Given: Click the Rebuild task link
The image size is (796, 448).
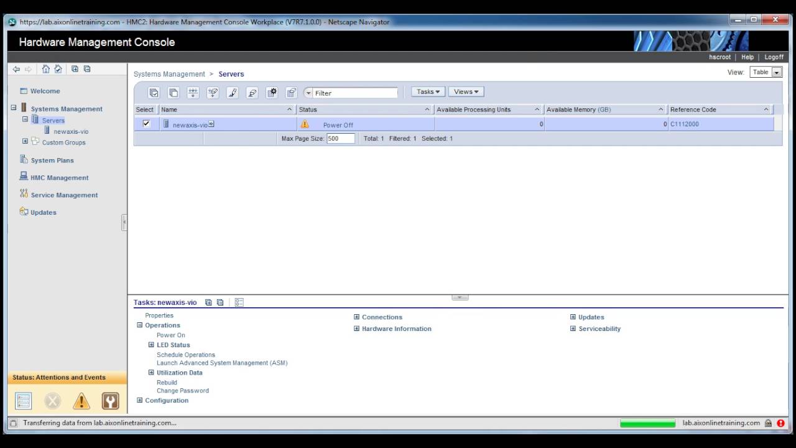Looking at the screenshot, I should pos(167,383).
